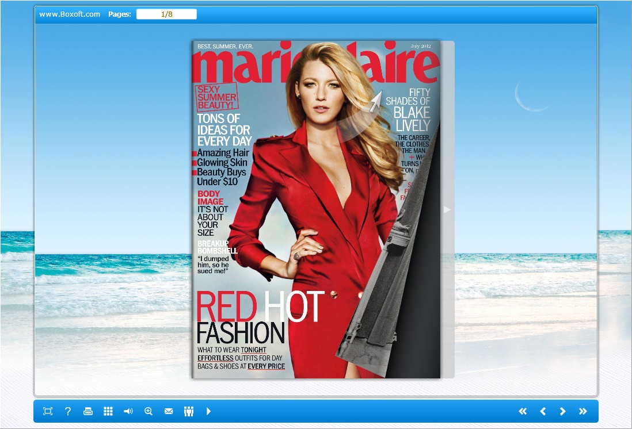Go to next page arrow
The width and height of the screenshot is (632, 429).
point(563,411)
